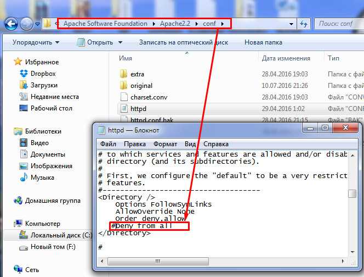Select Компьютер in the navigation pane
Screen dimensions: 364x277
[43, 224]
